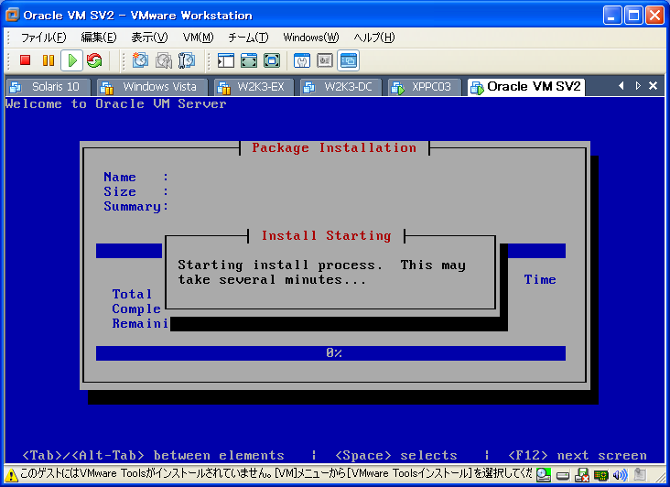This screenshot has height=487, width=670.
Task: Click the green chip device status icon
Action: click(x=600, y=475)
